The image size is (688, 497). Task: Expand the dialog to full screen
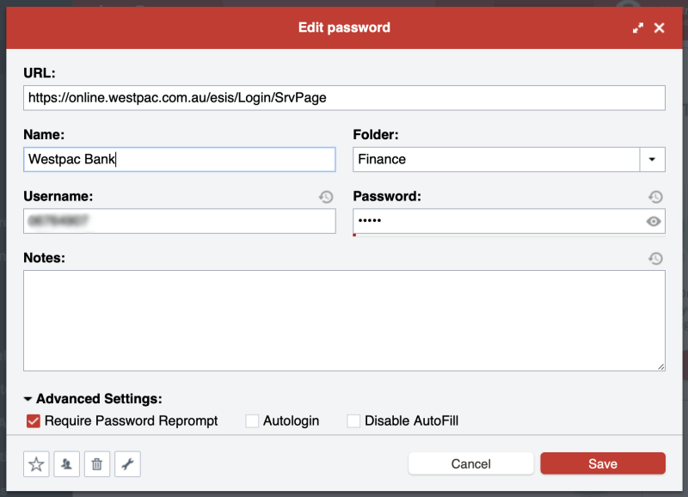[x=638, y=28]
